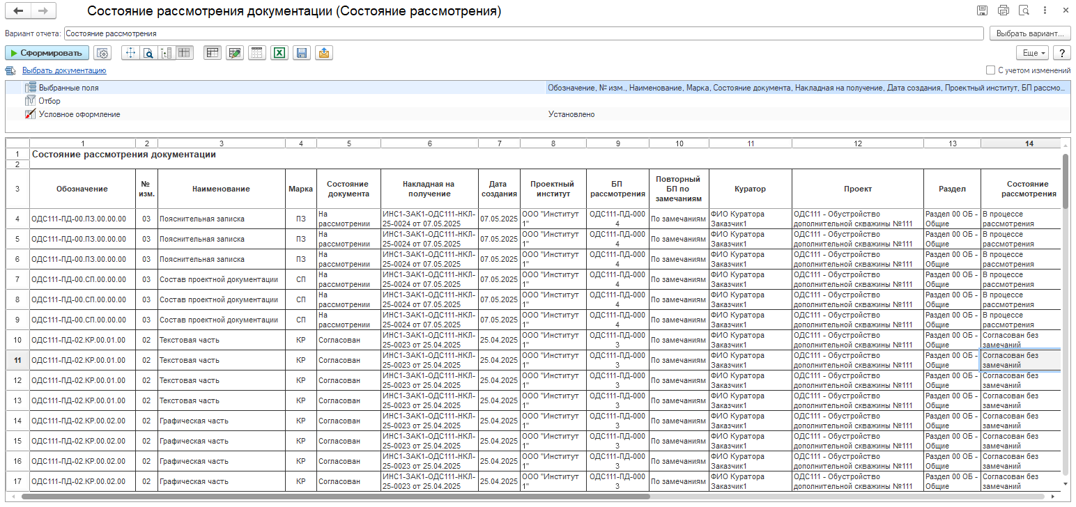The width and height of the screenshot is (1076, 507).
Task: Click the 'Выбрать документацию' link
Action: 63,70
